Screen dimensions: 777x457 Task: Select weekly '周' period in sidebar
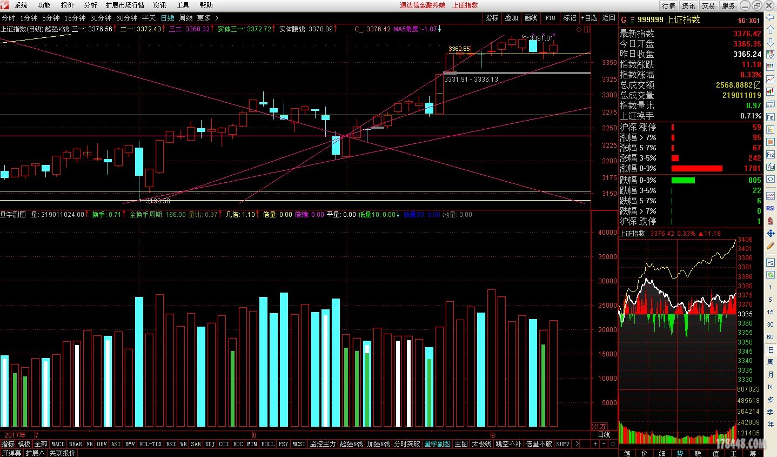click(771, 362)
